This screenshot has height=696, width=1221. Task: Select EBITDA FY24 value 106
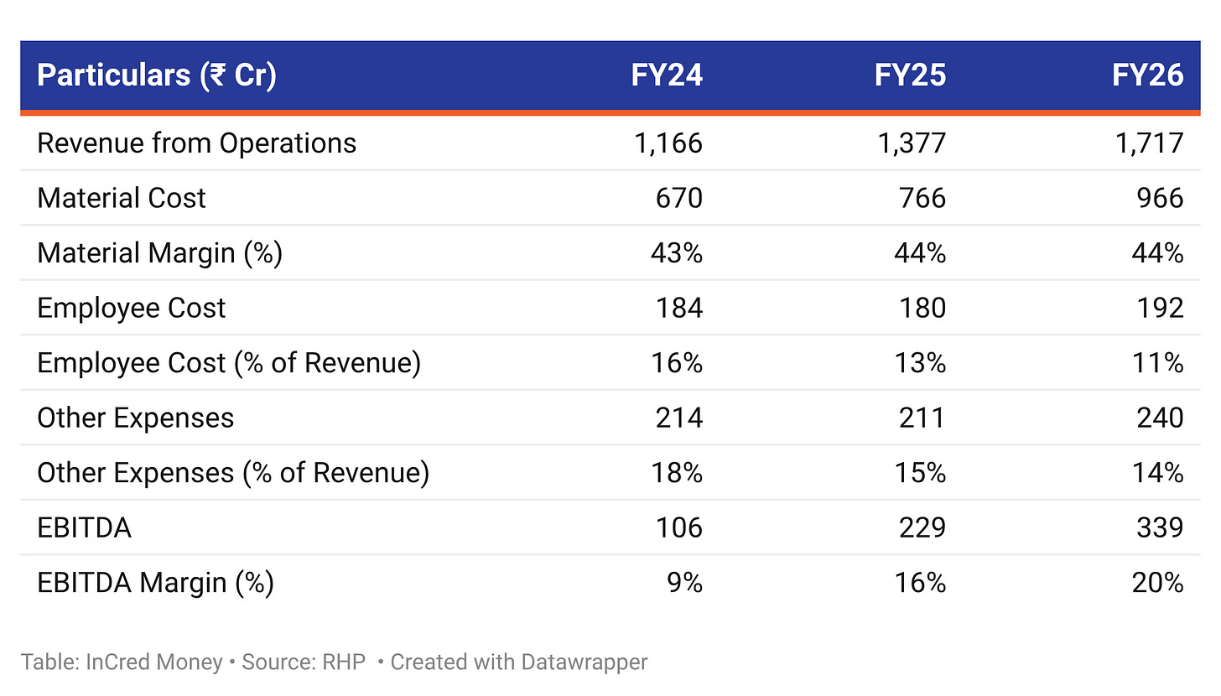click(x=680, y=528)
